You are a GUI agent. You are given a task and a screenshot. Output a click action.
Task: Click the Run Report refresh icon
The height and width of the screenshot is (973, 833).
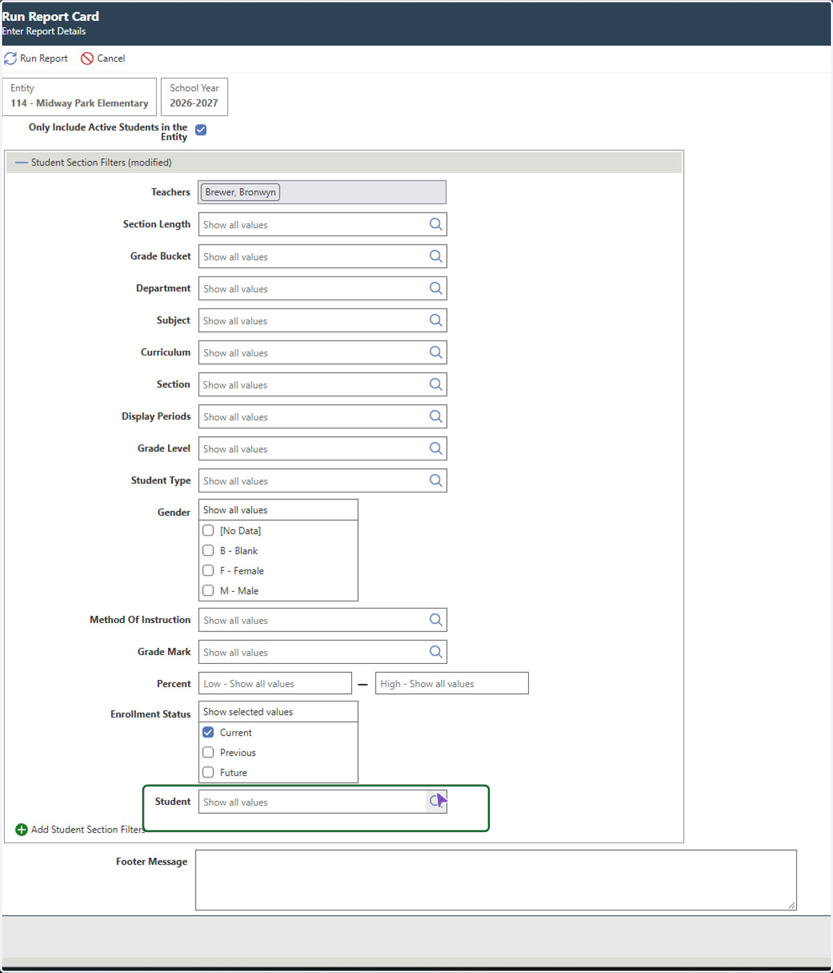tap(10, 58)
